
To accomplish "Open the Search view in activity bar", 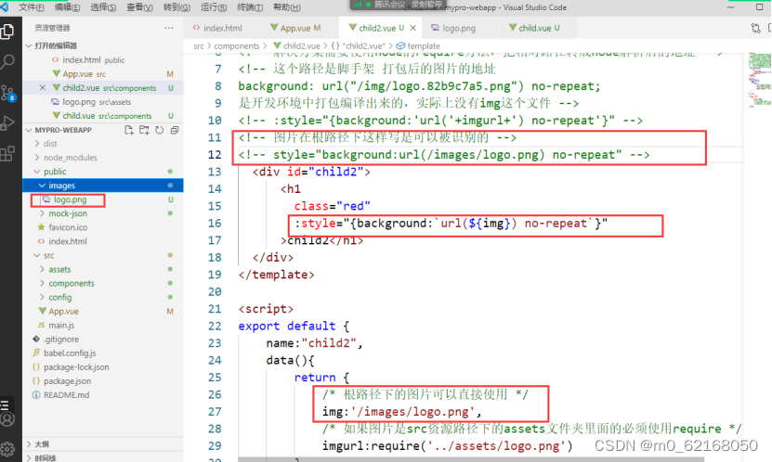I will coord(9,61).
